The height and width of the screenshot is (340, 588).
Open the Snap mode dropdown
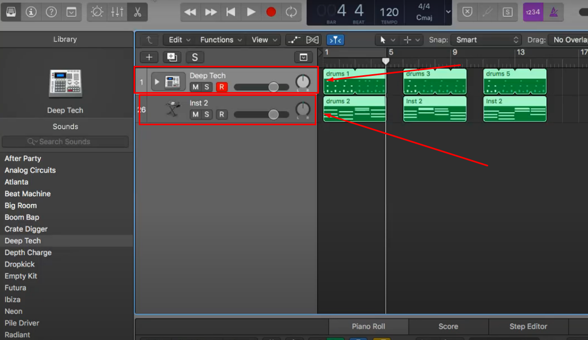click(x=485, y=39)
